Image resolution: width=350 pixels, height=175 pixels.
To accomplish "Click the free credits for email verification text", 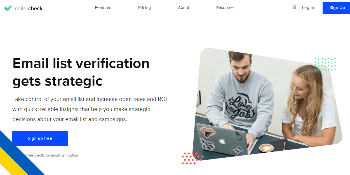I will tap(52, 155).
